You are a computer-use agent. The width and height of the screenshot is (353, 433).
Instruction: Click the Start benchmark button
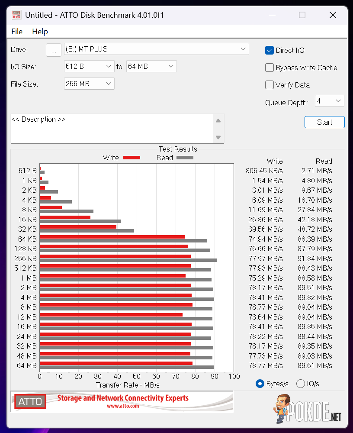(324, 122)
